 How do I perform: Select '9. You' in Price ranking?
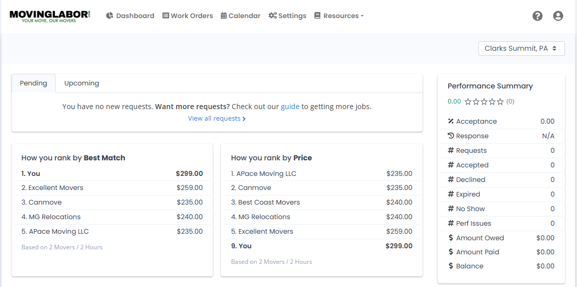click(x=321, y=246)
